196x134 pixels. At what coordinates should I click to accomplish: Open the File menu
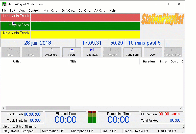click(x=4, y=11)
